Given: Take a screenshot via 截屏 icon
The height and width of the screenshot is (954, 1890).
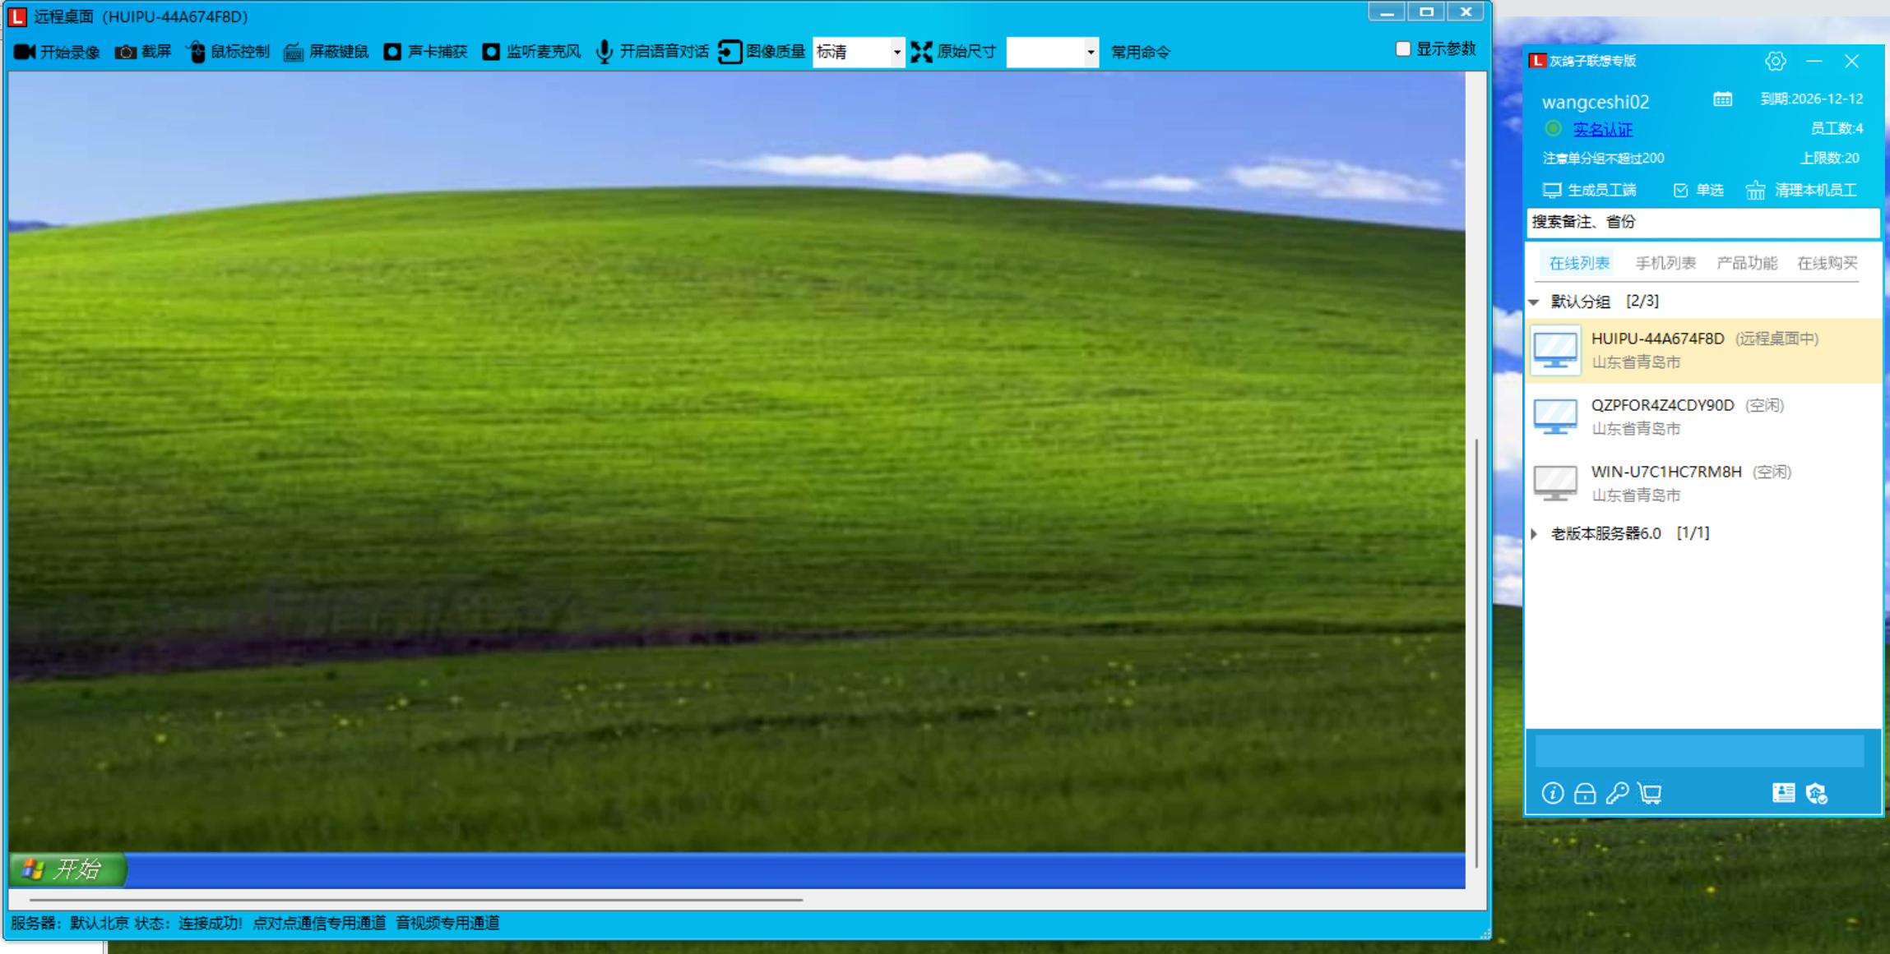Looking at the screenshot, I should pos(126,52).
